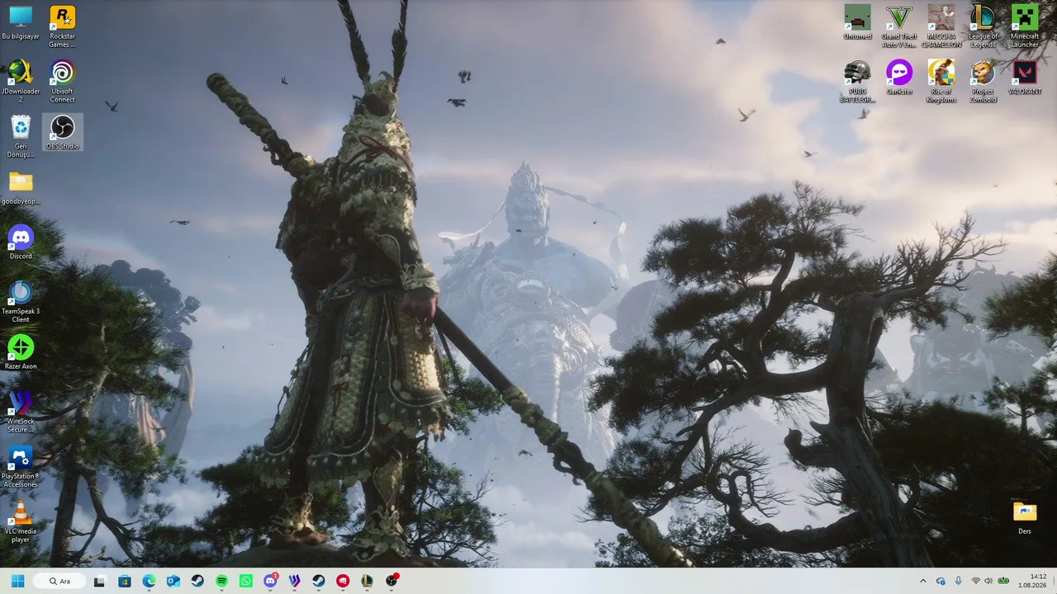
Task: Switch to OBS Studio on the taskbar
Action: [392, 581]
